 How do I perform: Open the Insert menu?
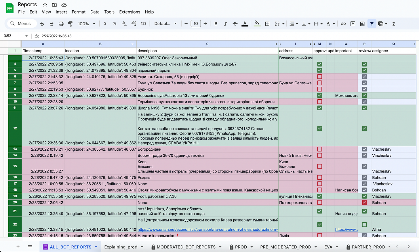click(x=61, y=12)
